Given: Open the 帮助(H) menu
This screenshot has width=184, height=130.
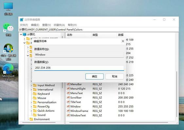Looking at the screenshot, I should (x=72, y=25).
